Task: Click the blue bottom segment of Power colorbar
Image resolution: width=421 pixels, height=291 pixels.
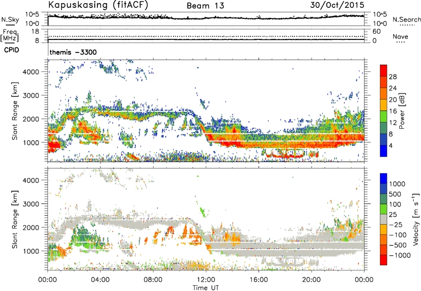Action: pyautogui.click(x=384, y=151)
